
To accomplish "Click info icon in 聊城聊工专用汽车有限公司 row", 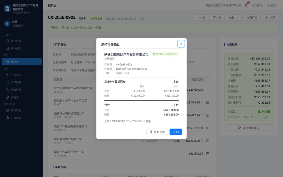I will [x=202, y=102].
